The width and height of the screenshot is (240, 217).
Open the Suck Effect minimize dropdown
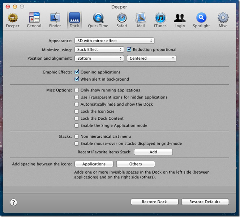99,50
